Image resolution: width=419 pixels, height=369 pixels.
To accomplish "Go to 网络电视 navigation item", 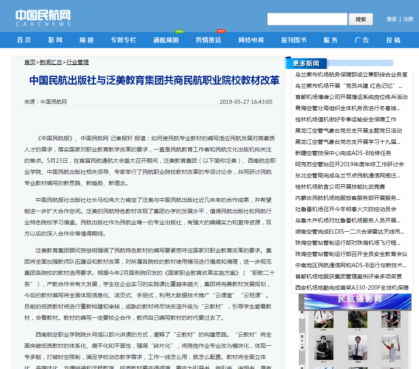I will [x=251, y=40].
